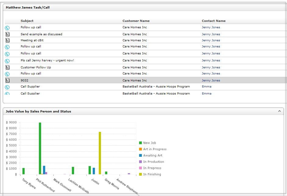The height and width of the screenshot is (196, 287).
Task: Open Jenny Jones link in Customer Follow Up row
Action: 211,67
